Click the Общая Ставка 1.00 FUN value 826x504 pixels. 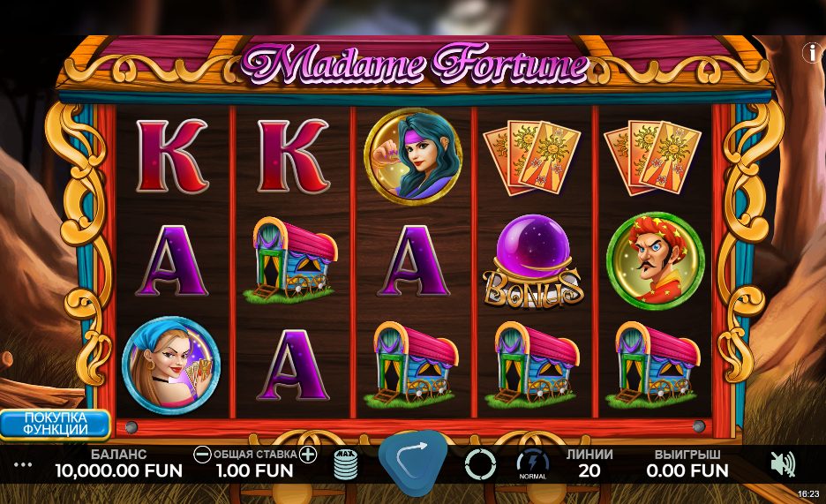(254, 470)
